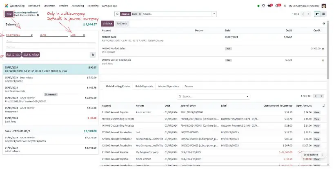Click the 101401 Bank line
334x169 pixels.
[212, 39]
